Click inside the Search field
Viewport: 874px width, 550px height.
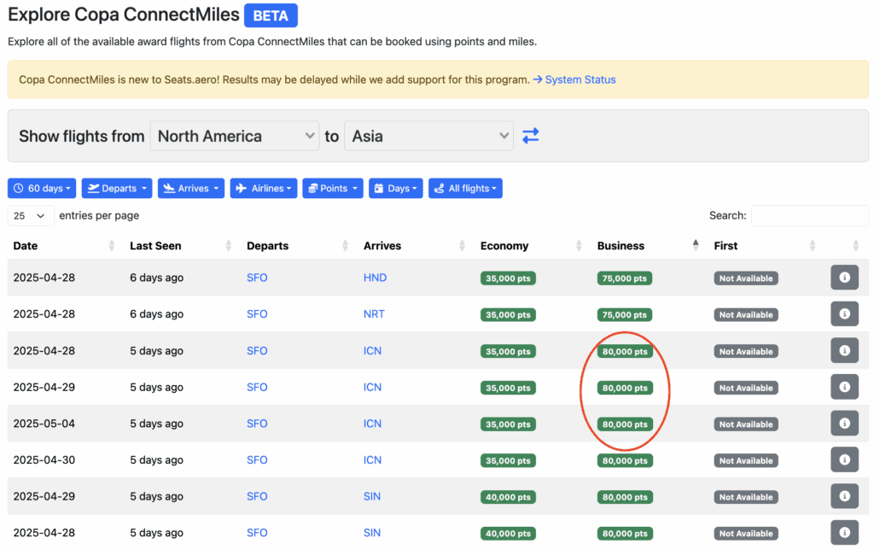809,215
